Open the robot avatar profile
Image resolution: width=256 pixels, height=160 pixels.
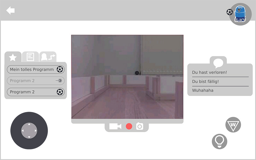point(240,14)
